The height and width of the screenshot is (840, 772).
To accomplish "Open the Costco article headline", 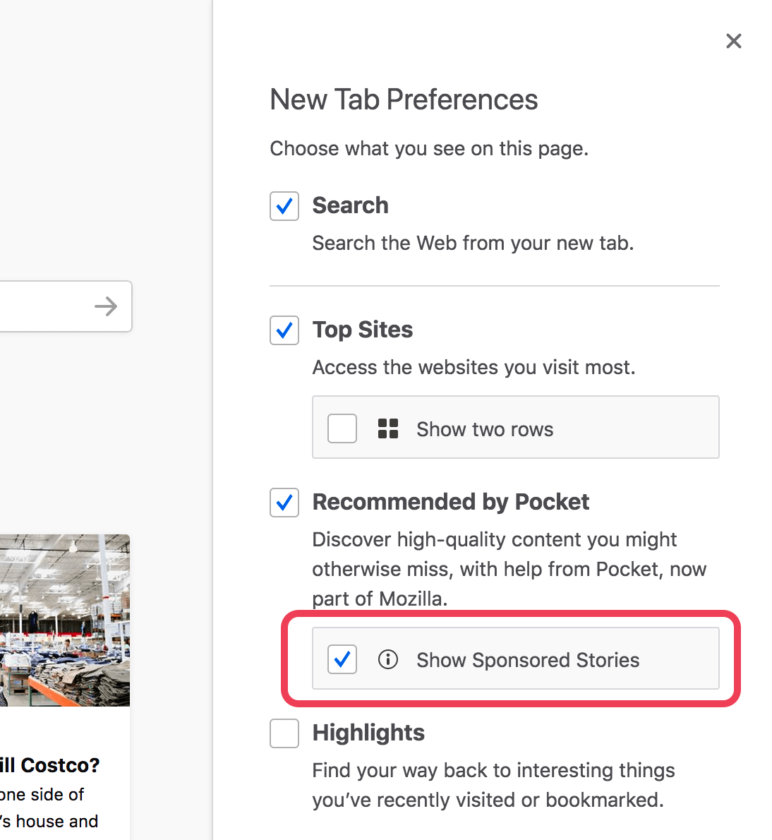I will tap(50, 765).
